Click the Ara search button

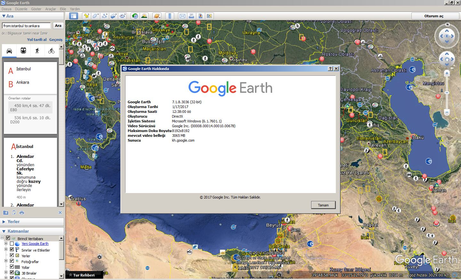pyautogui.click(x=58, y=26)
